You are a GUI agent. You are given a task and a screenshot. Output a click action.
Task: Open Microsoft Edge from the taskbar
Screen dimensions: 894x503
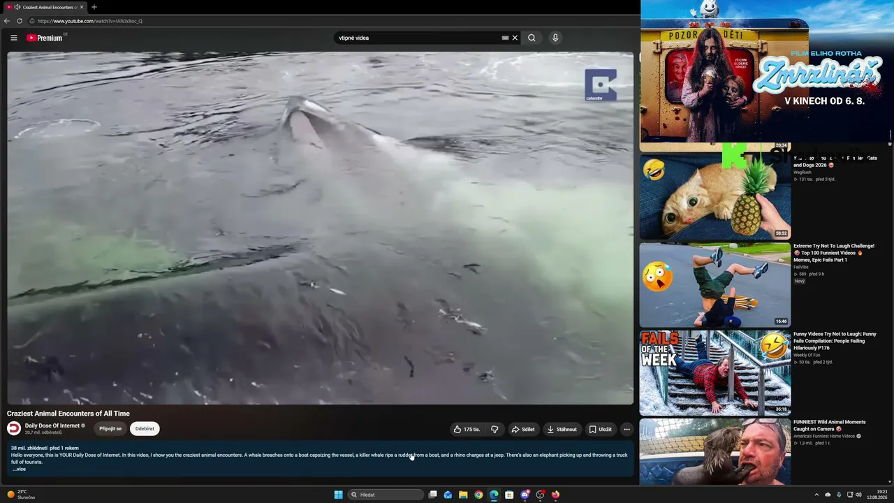tap(494, 495)
